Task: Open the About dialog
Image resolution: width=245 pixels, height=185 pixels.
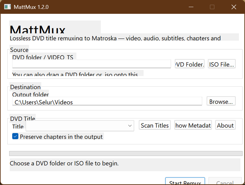Action: pos(225,125)
